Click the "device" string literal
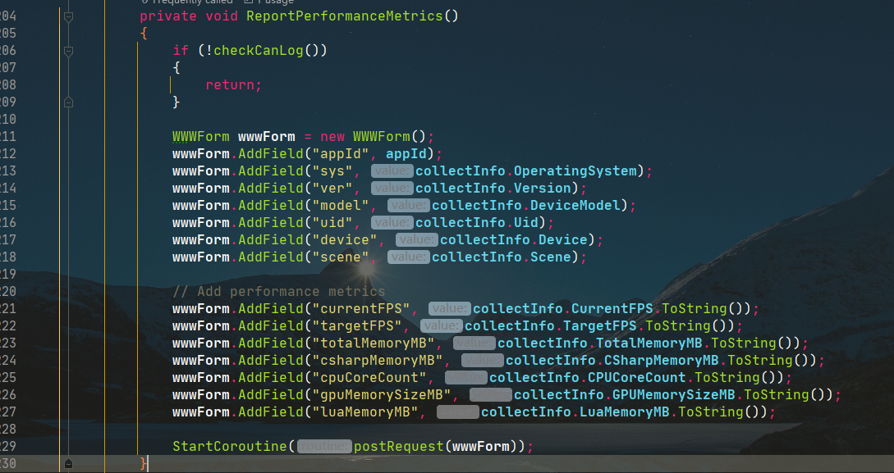Screen dimensions: 894x473 [344, 239]
